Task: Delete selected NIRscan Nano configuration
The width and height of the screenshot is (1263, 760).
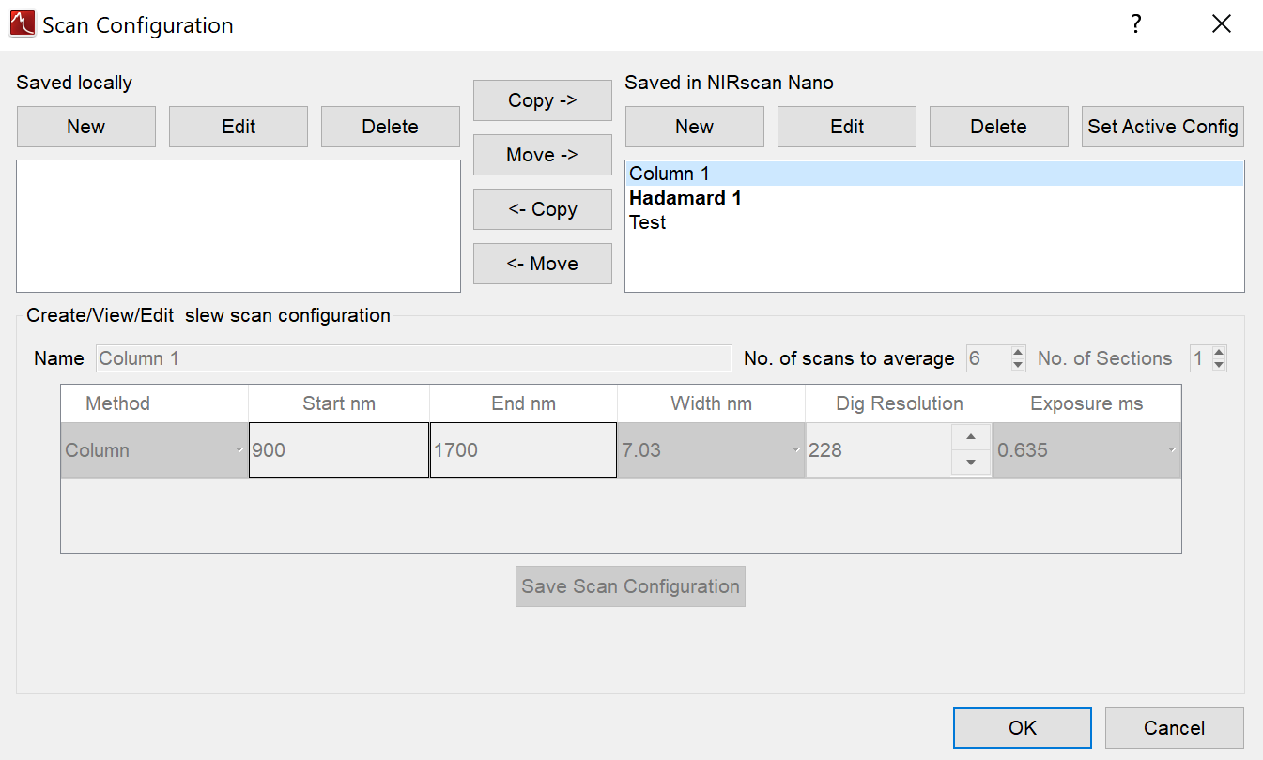Action: click(998, 127)
